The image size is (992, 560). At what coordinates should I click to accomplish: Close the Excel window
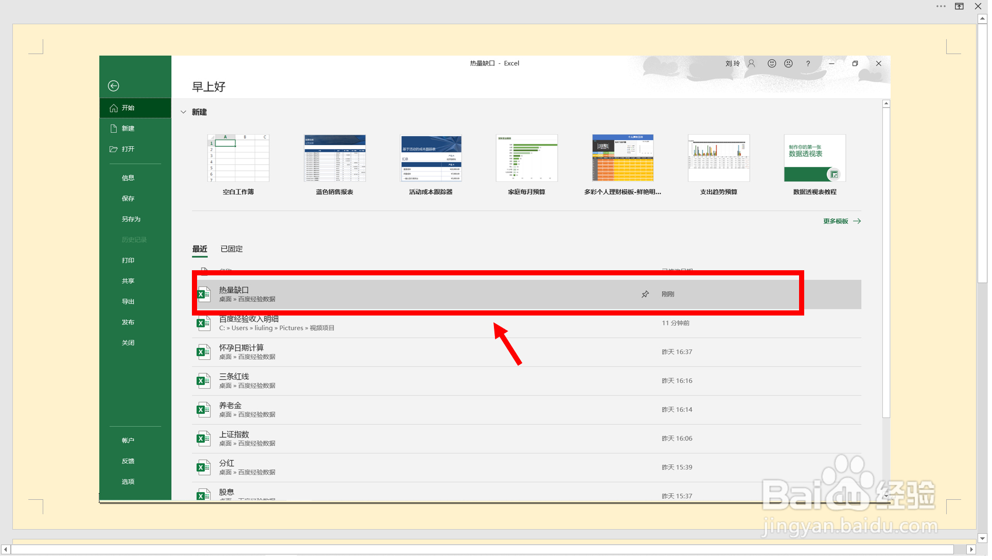pyautogui.click(x=879, y=64)
